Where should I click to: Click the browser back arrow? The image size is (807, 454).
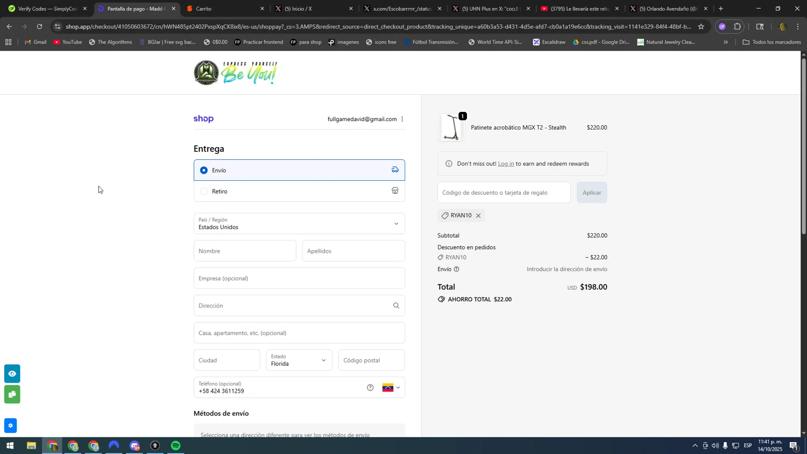pyautogui.click(x=9, y=26)
